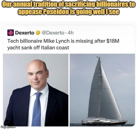Click the dark hull of the yacht
Screen dimensions: 138x129
104,123
